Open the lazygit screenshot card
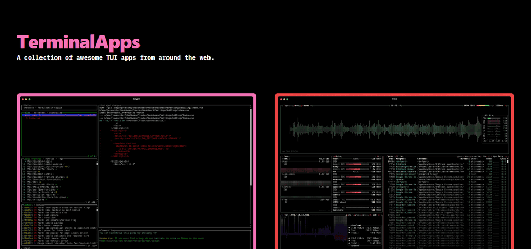Viewport: 531px width, 249px height. pos(136,171)
